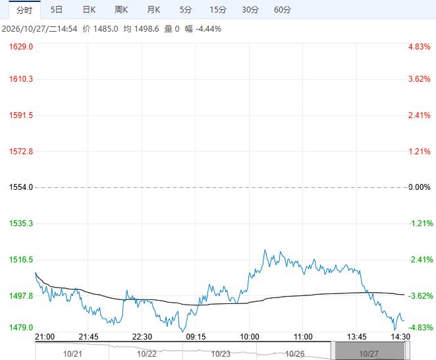
Task: Grab the left handle of range selector
Action: [333, 351]
